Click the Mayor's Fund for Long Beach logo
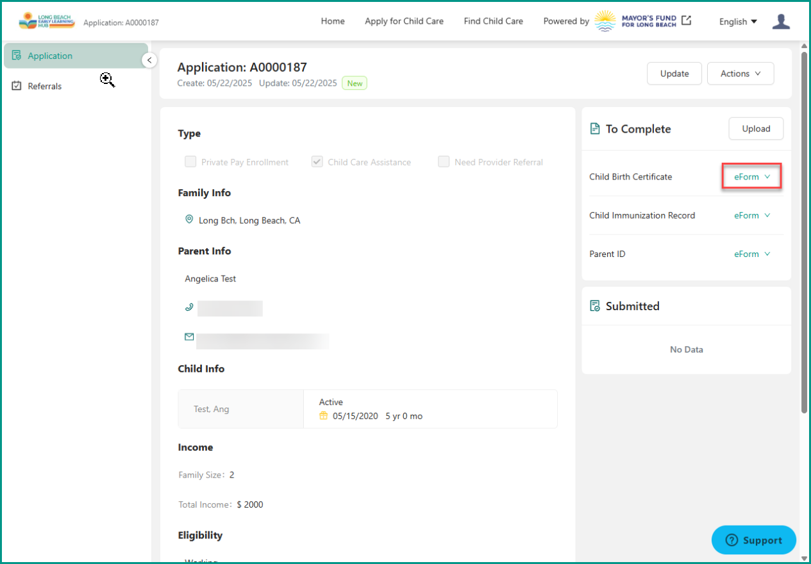This screenshot has height=564, width=811. tap(635, 21)
